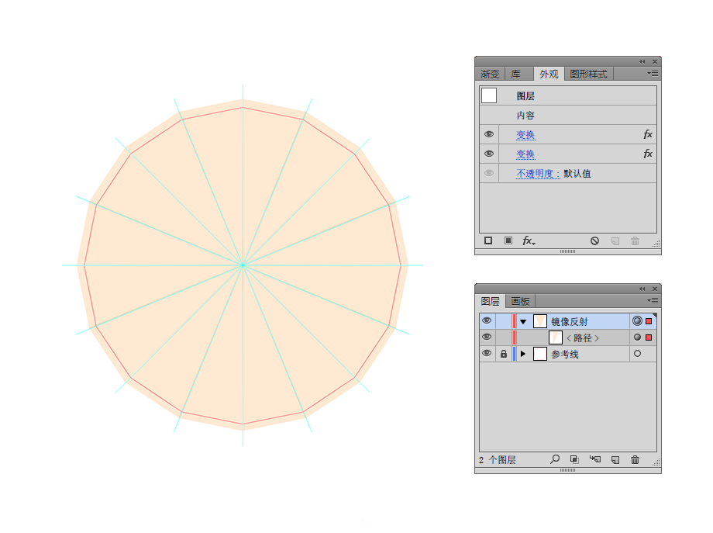Add new fill in Appearance panel
This screenshot has height=533, width=713.
pyautogui.click(x=508, y=241)
